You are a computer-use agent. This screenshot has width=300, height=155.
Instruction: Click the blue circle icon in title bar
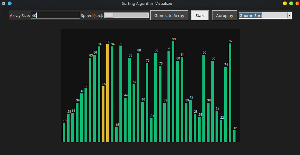click(x=10, y=4)
